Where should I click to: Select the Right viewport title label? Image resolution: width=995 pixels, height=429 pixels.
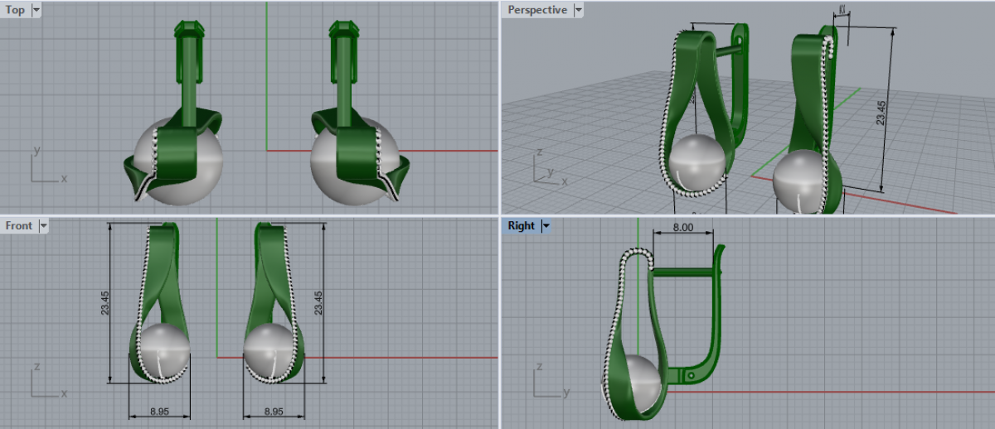tap(522, 225)
